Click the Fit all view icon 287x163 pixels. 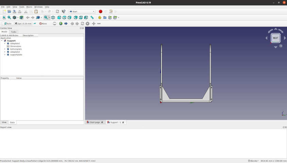click(x=4, y=18)
